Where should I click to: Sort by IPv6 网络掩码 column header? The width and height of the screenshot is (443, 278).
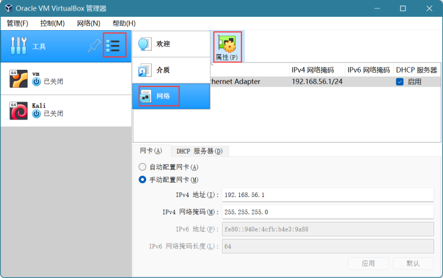click(369, 70)
